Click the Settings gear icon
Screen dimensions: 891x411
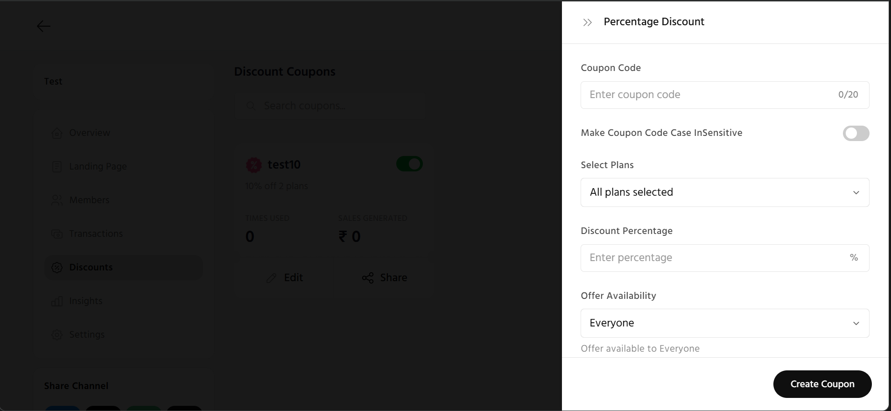point(57,335)
